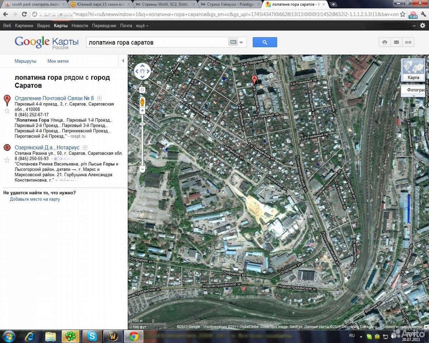Click Условия использования link at map bottom
This screenshot has height=343, width=429.
point(400,327)
